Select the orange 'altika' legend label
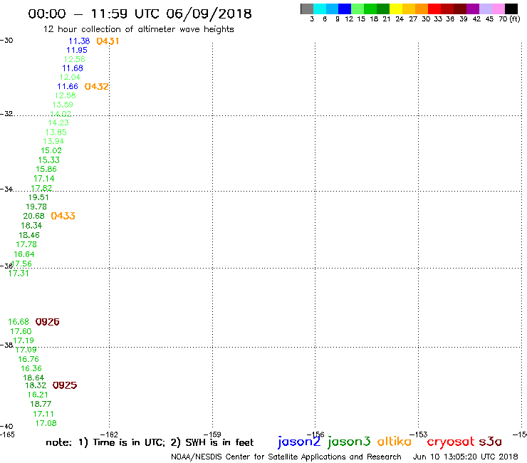527x463 pixels. pos(395,442)
